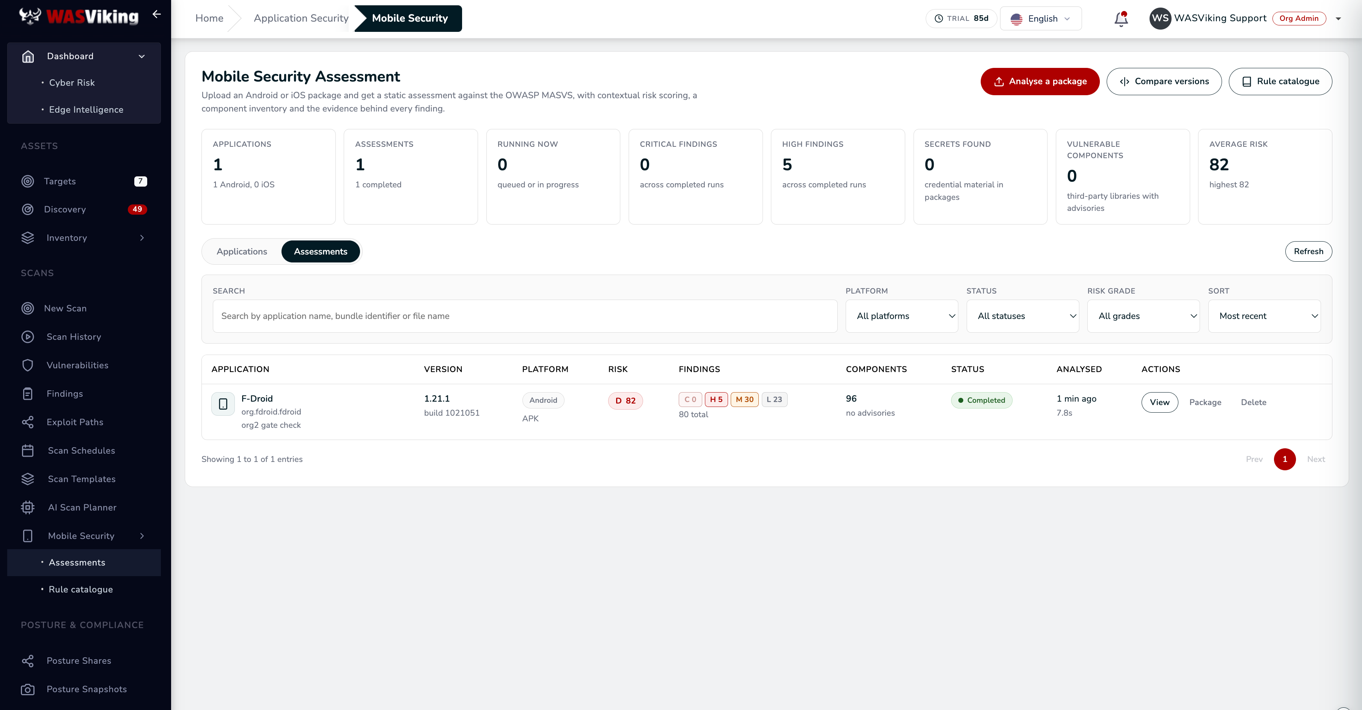Viewport: 1362px width, 710px height.
Task: Expand the Mobile Security submenu chevron
Action: pos(142,536)
